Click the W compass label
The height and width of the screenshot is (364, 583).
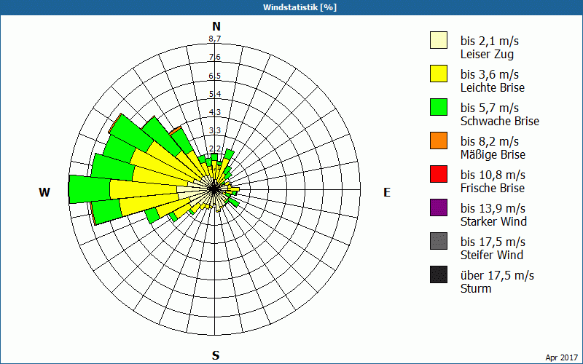point(44,192)
